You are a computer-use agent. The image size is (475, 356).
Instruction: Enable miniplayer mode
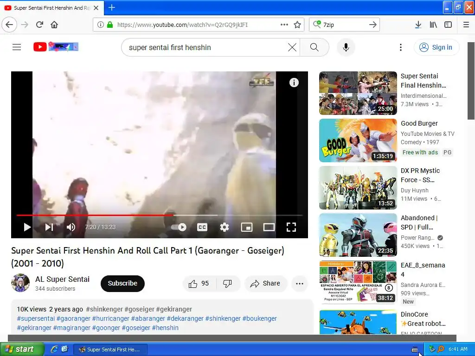tap(247, 227)
